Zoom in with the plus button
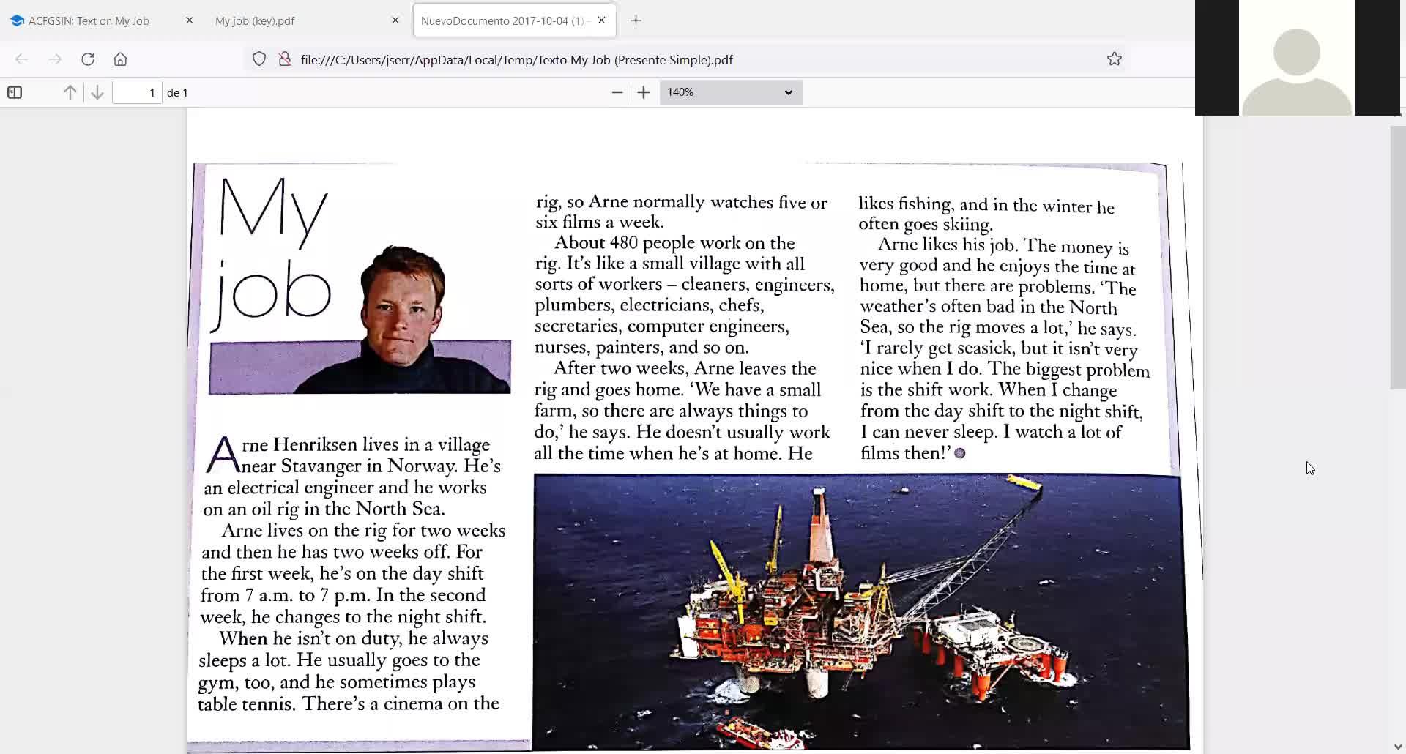This screenshot has height=754, width=1406. point(644,92)
